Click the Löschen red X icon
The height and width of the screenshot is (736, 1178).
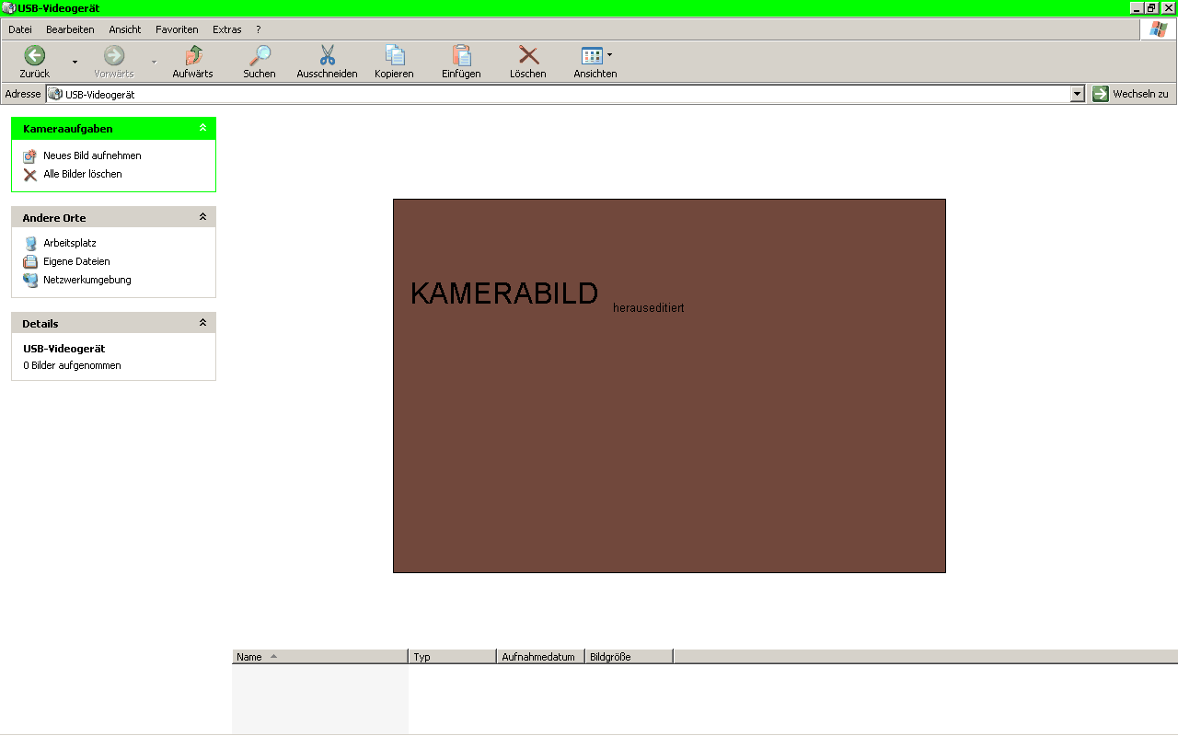click(x=528, y=55)
